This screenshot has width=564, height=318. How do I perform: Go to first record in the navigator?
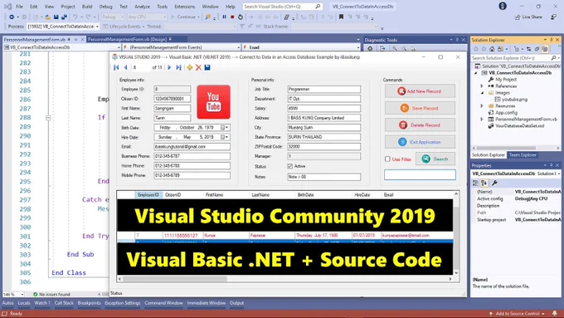[116, 67]
